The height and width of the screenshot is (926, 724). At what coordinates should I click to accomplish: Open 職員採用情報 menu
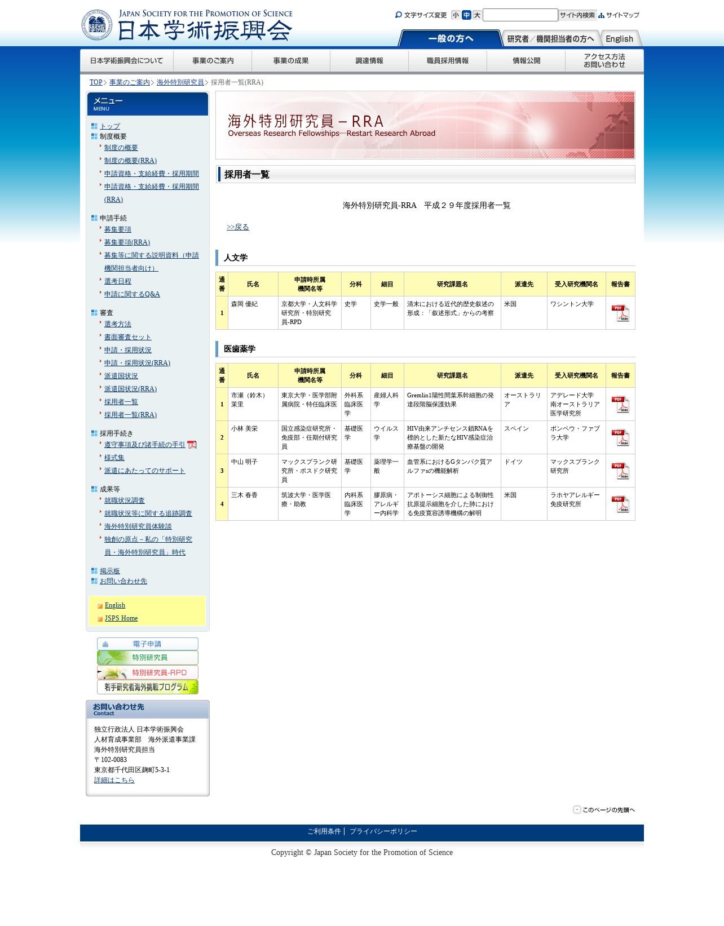(448, 61)
